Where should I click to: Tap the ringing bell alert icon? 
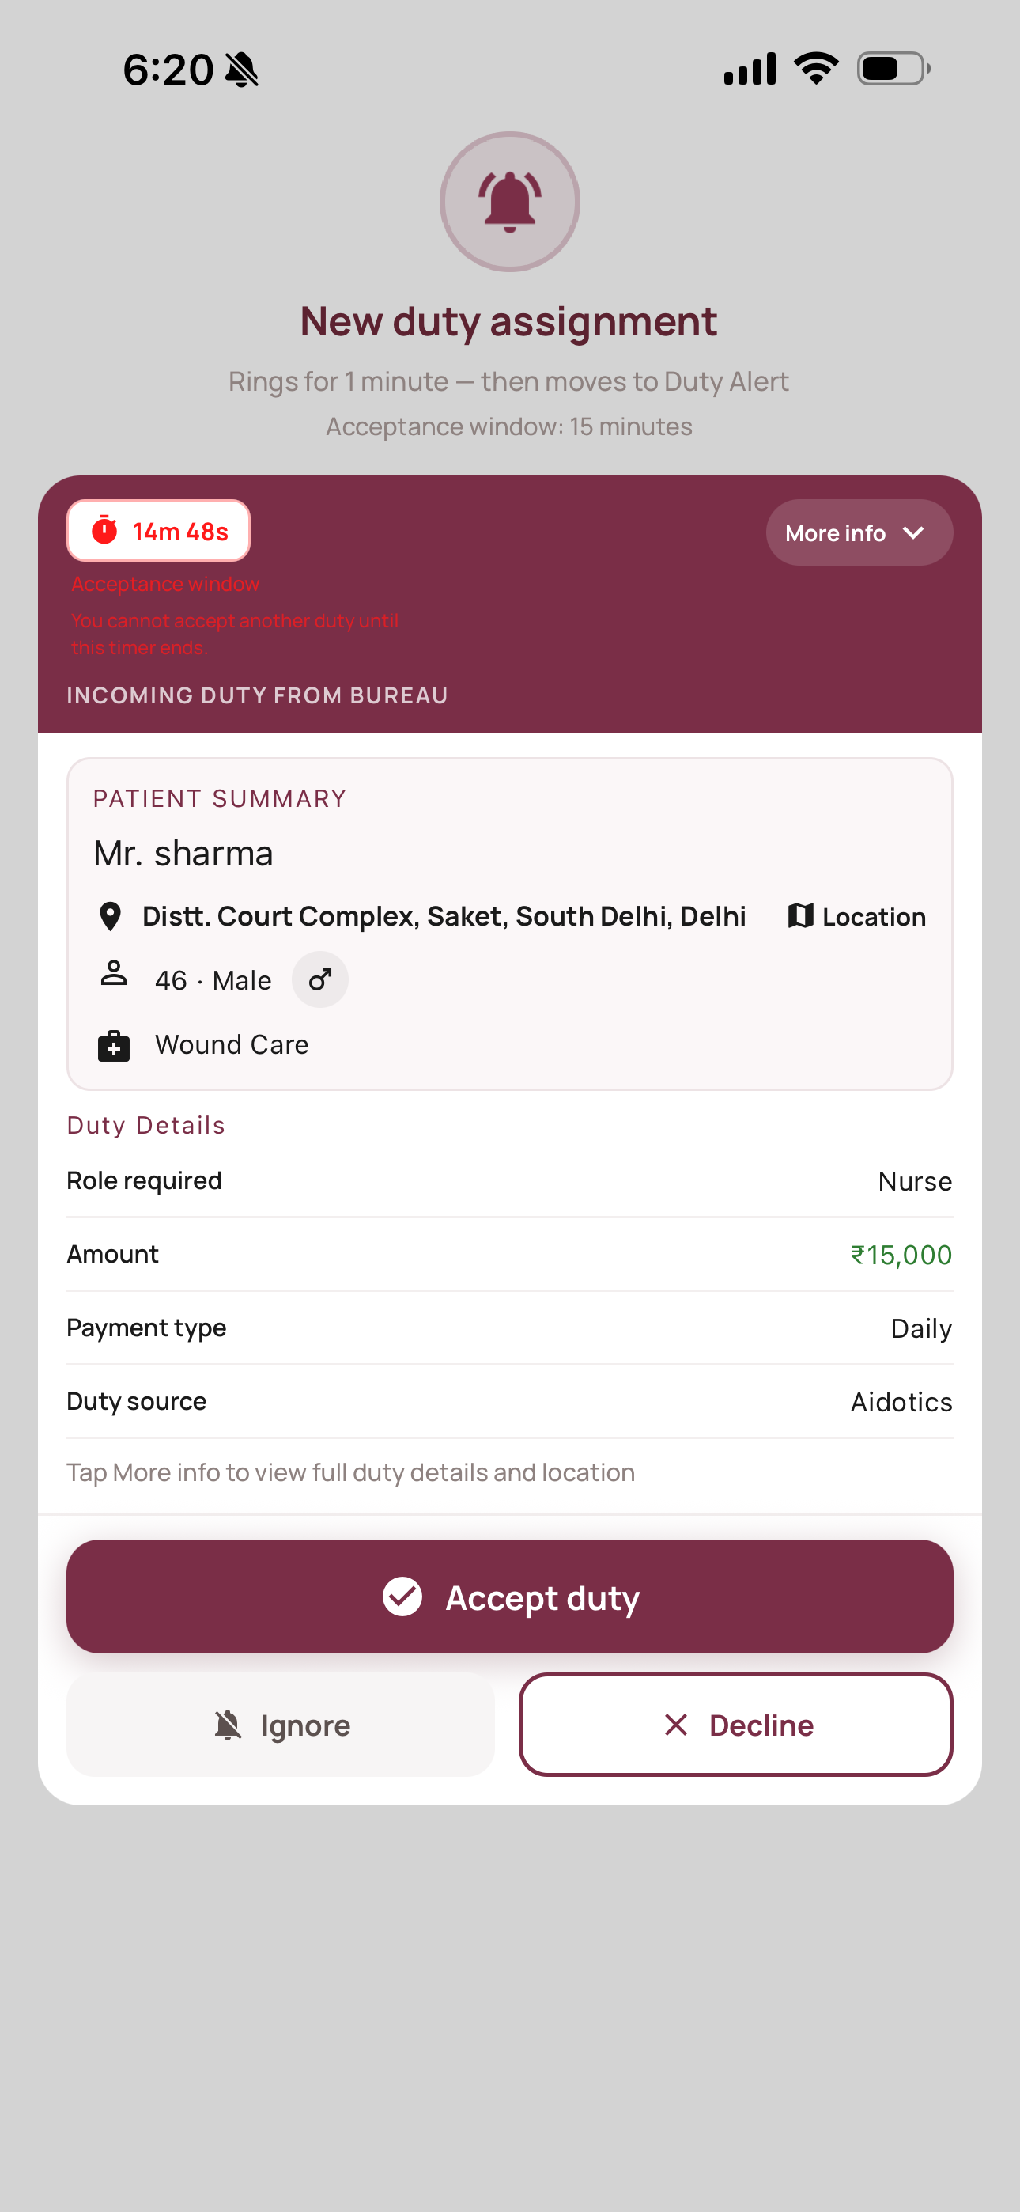pos(510,202)
